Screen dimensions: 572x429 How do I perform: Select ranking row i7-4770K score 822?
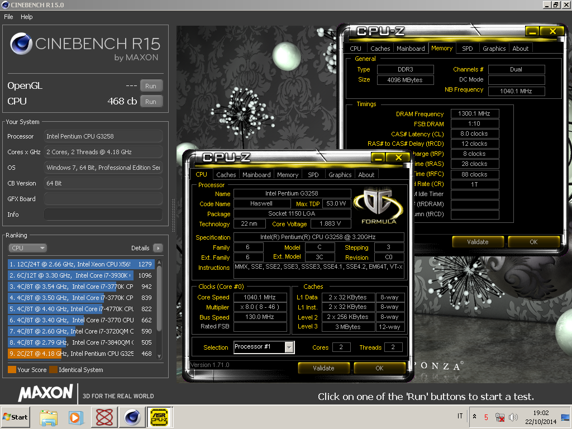pyautogui.click(x=81, y=309)
